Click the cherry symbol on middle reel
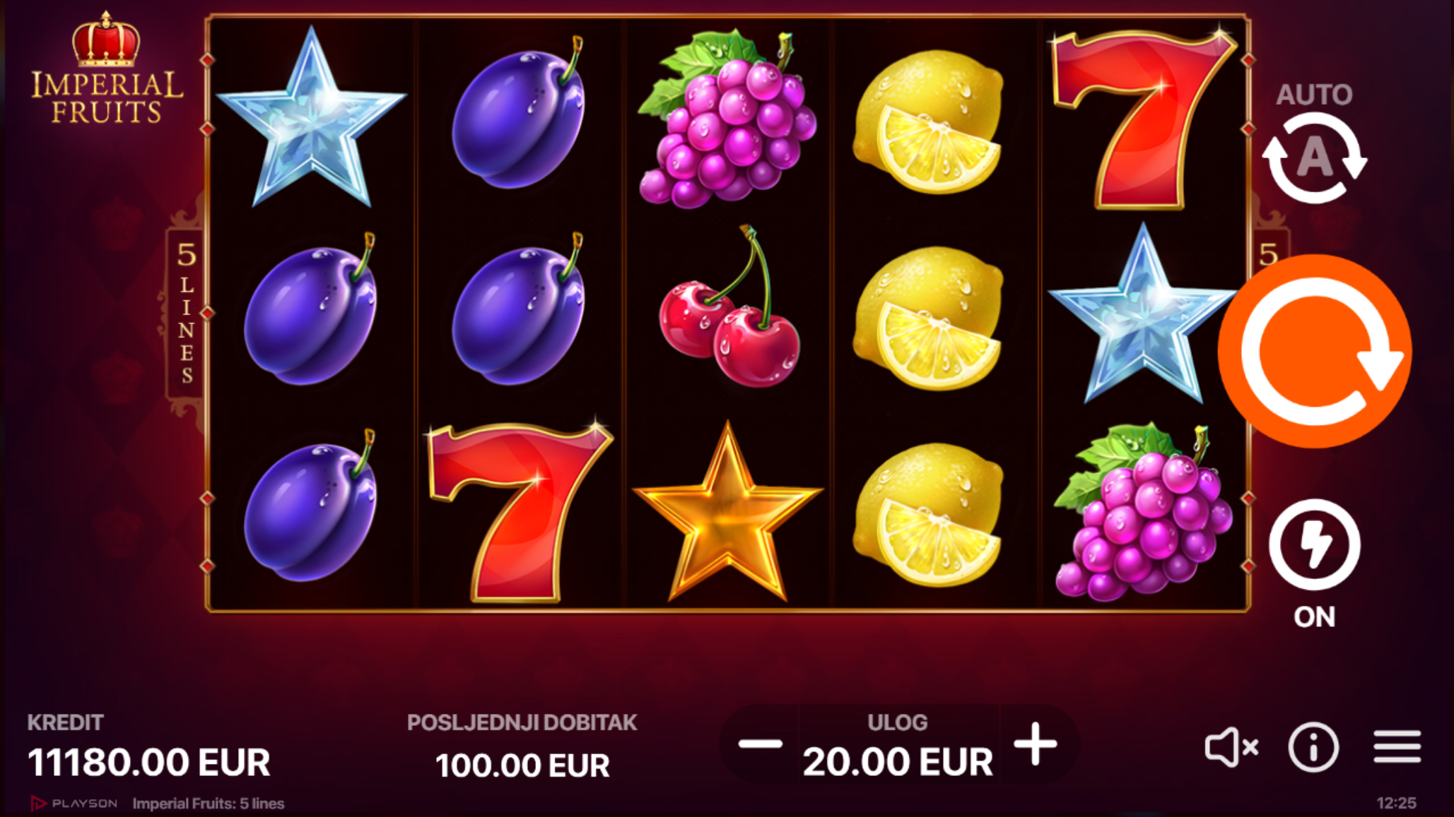 730,306
